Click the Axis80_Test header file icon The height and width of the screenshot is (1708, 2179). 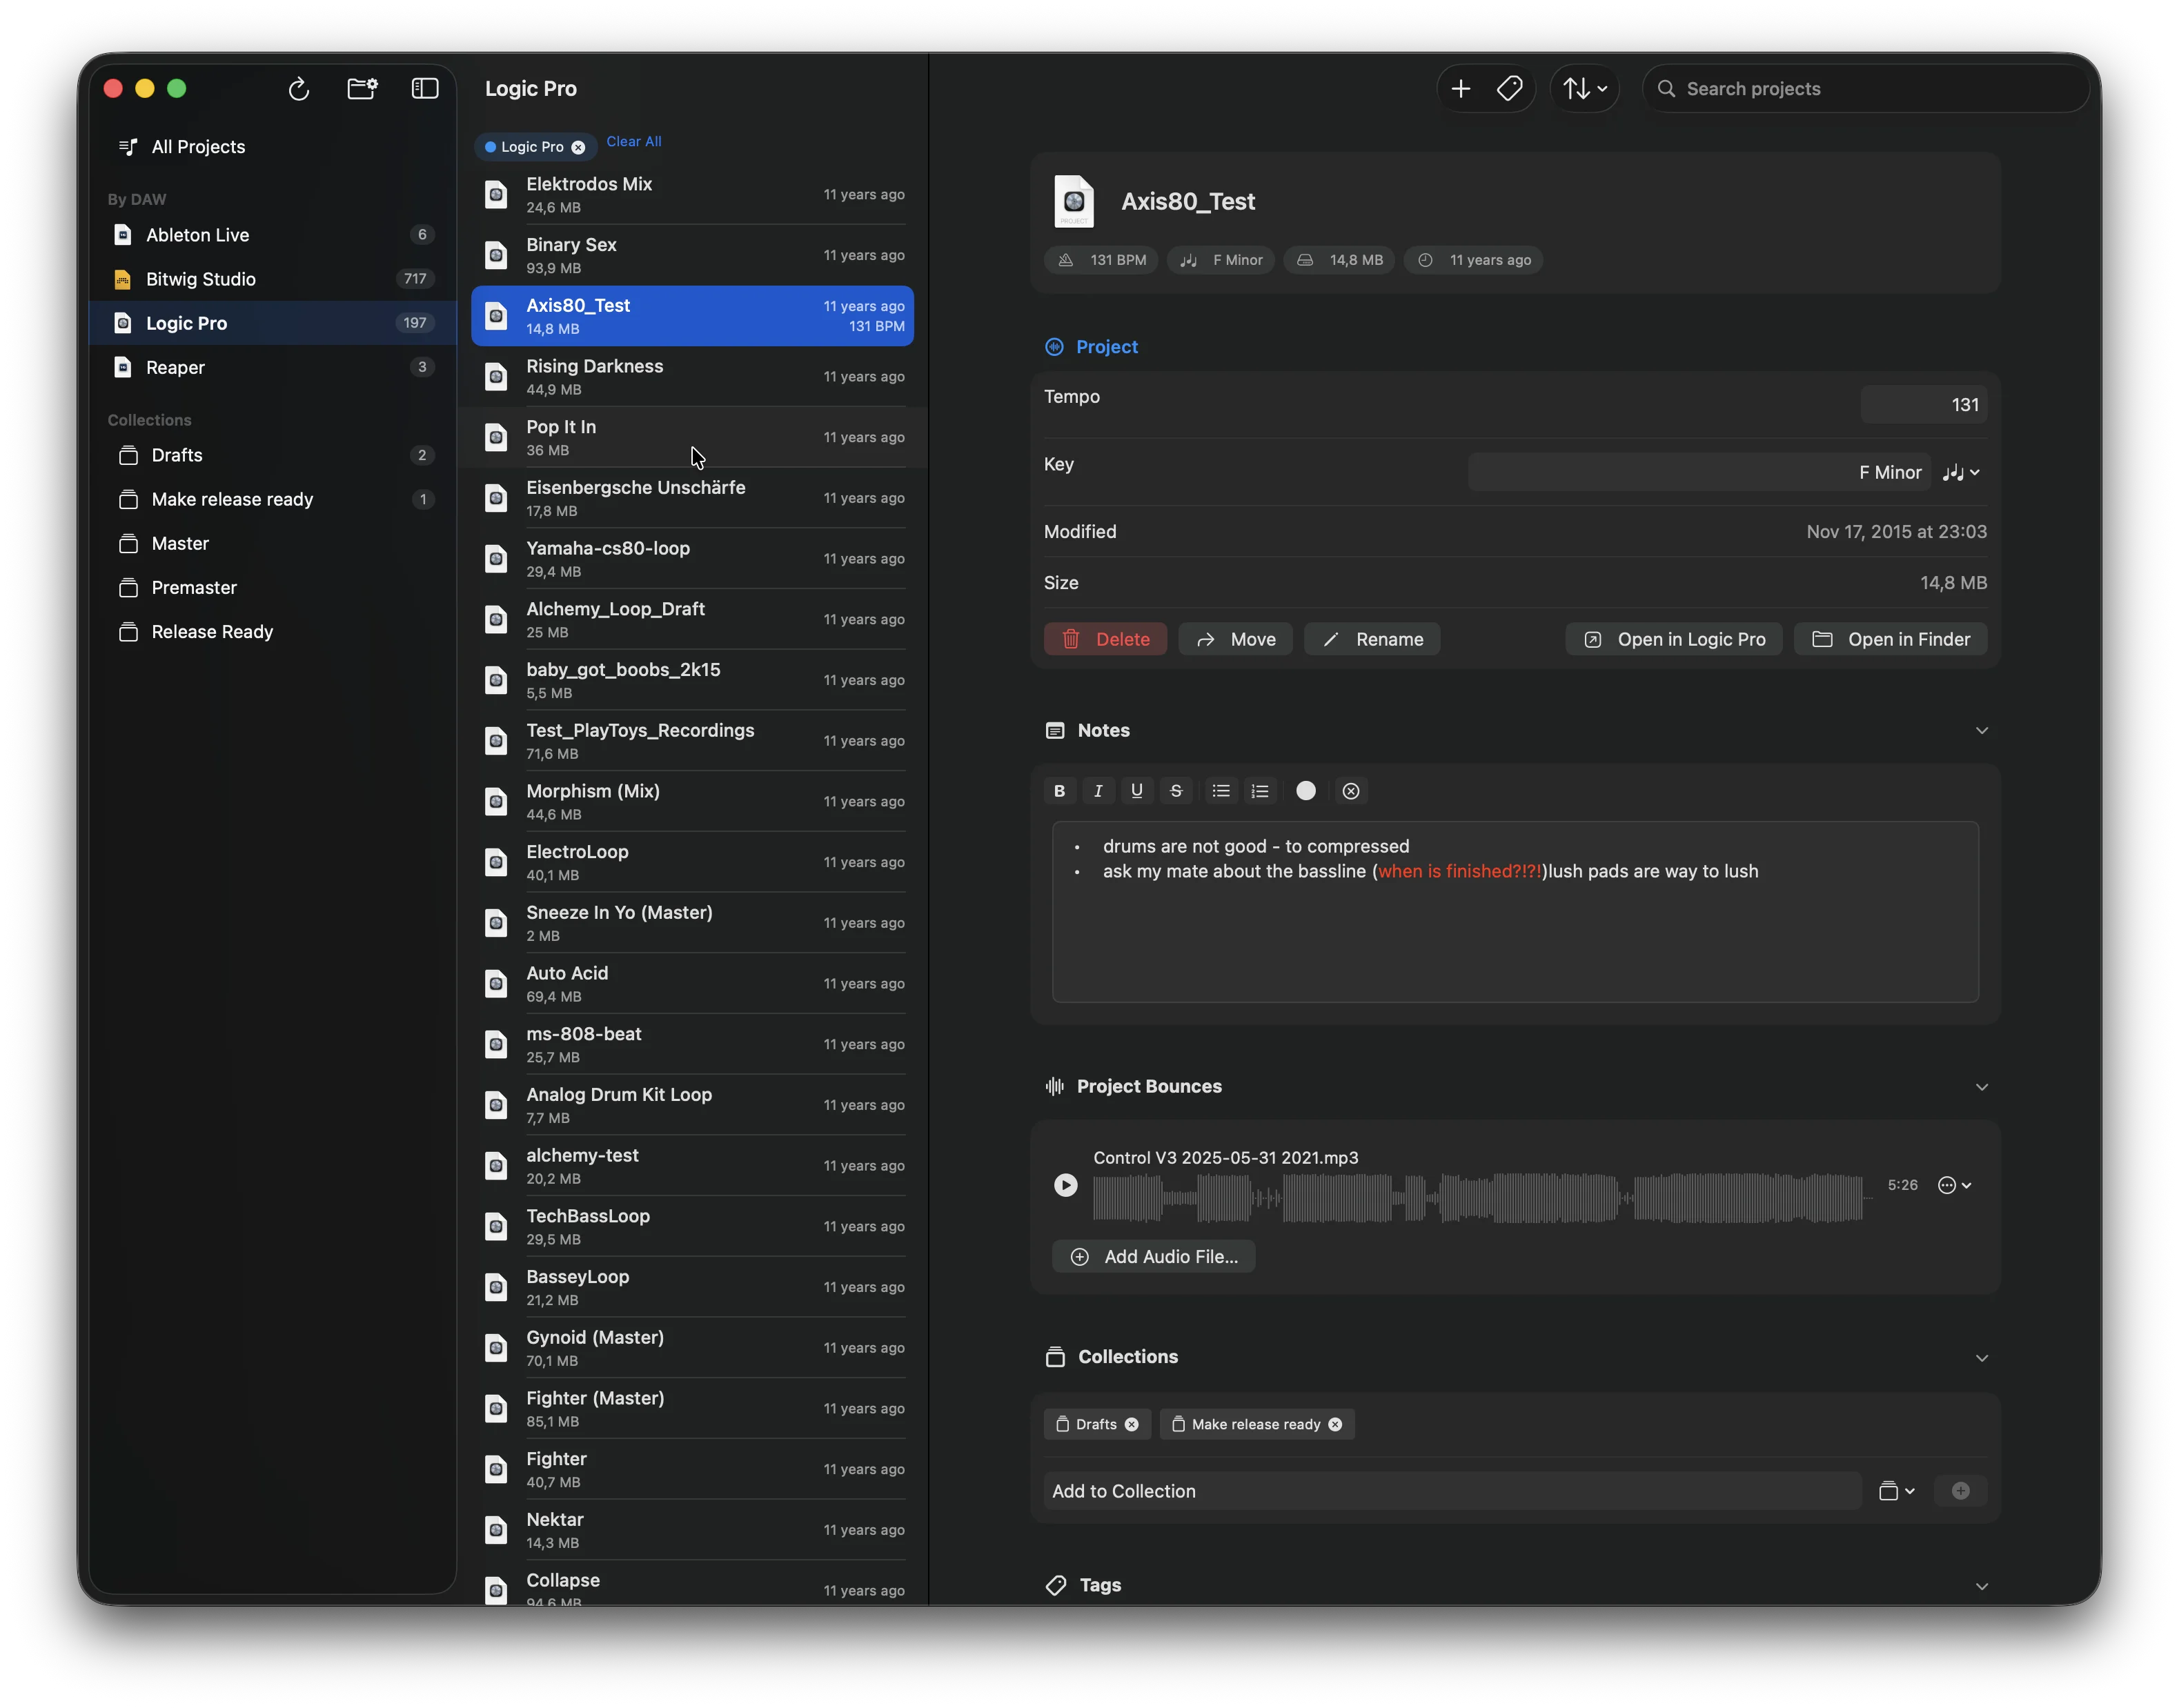[1074, 201]
